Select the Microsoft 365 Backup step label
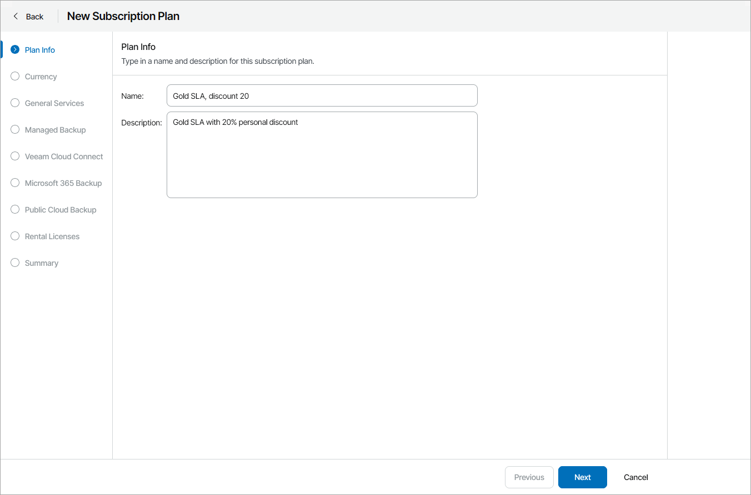Viewport: 751px width, 495px height. coord(63,183)
